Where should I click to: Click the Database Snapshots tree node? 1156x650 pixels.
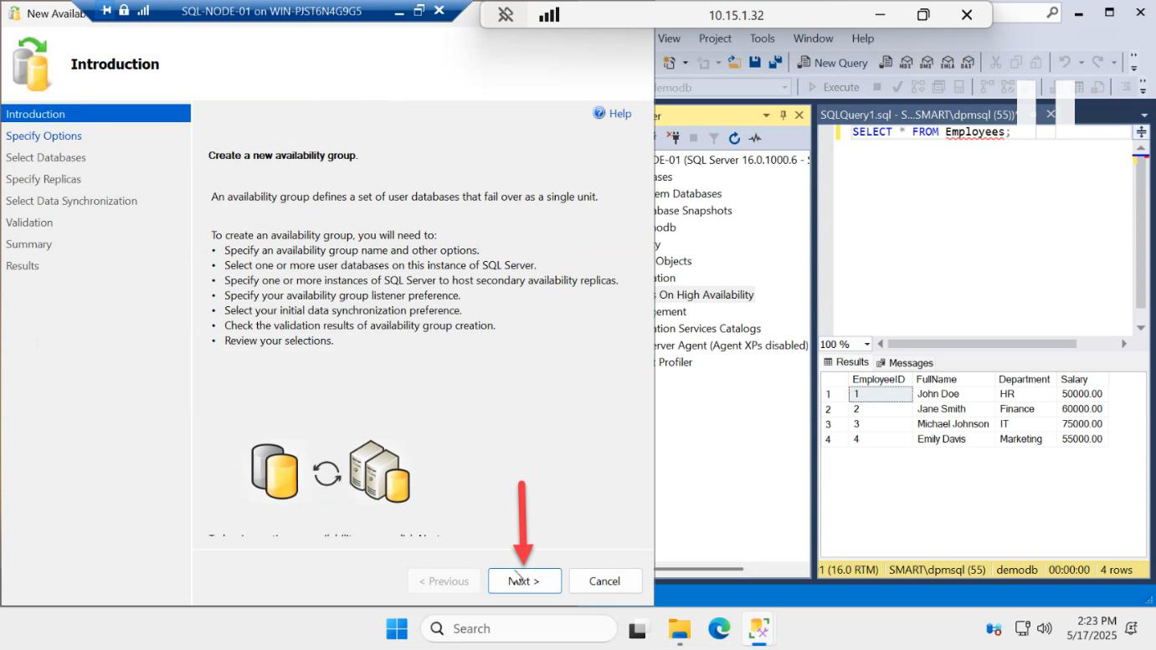coord(694,210)
